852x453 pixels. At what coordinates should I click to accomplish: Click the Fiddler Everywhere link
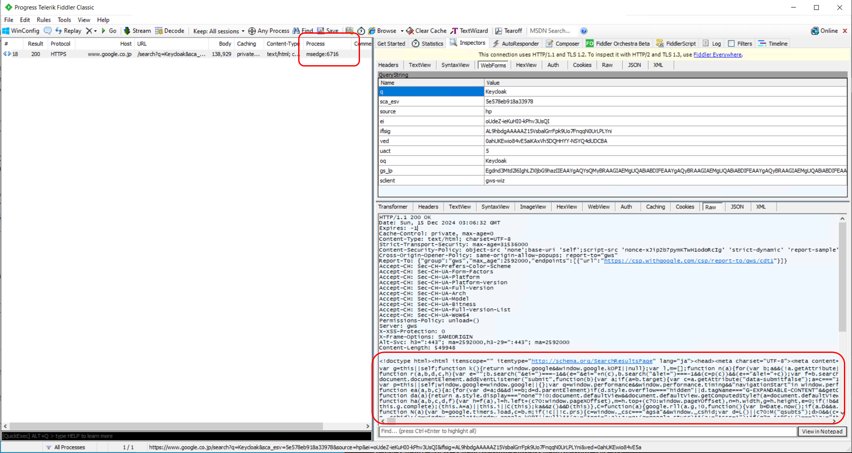tap(717, 55)
